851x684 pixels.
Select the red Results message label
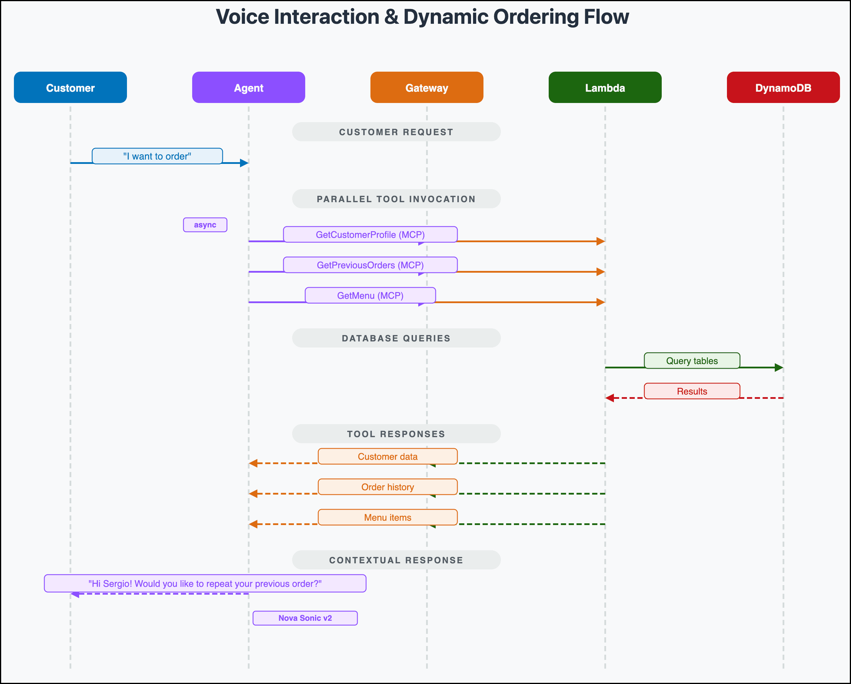tap(692, 391)
